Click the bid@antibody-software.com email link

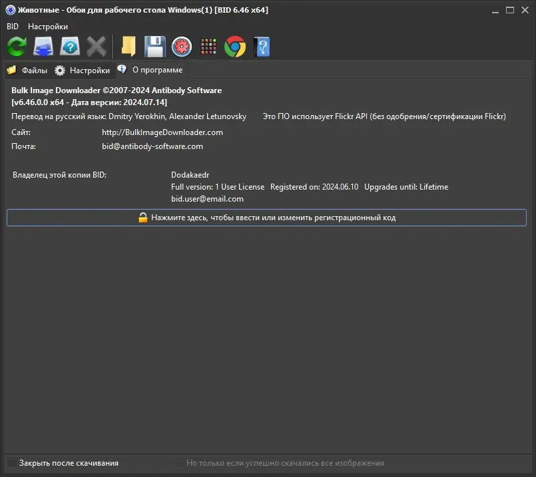coord(152,146)
